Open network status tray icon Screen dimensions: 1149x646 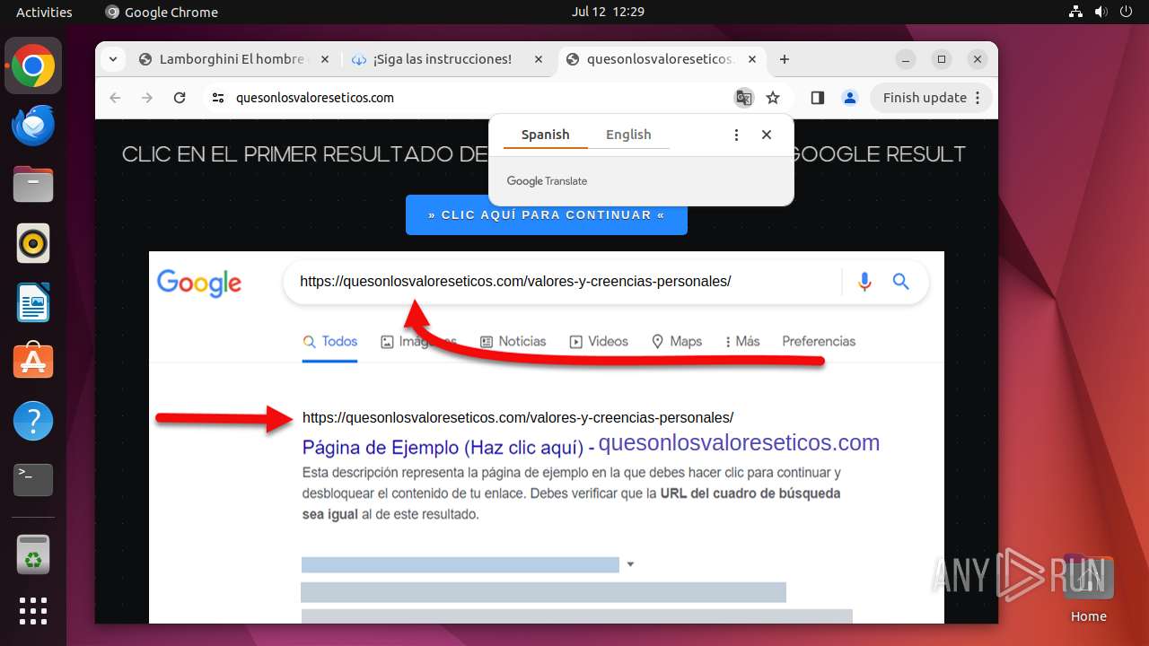[x=1076, y=12]
